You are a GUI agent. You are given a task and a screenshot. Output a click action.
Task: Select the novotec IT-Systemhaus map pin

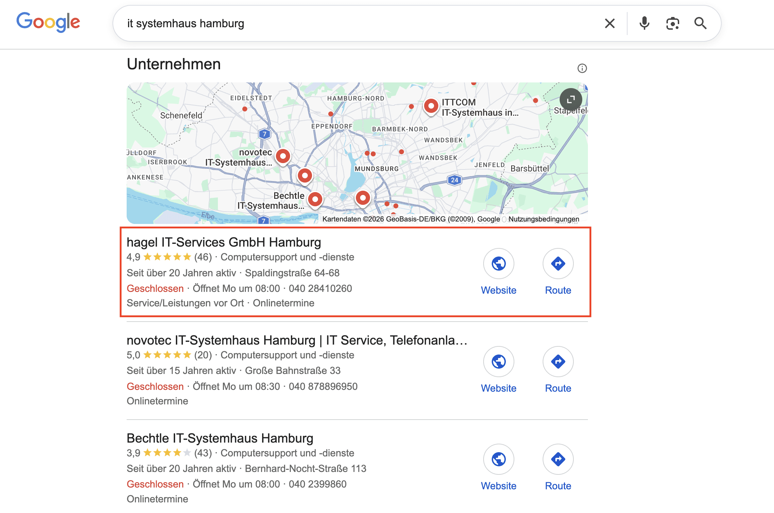tap(283, 156)
